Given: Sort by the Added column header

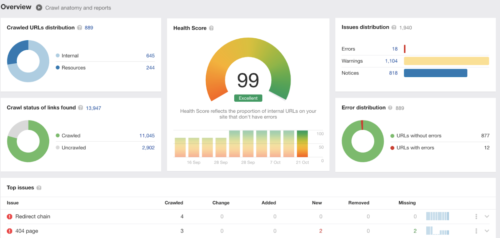Looking at the screenshot, I should pyautogui.click(x=269, y=203).
